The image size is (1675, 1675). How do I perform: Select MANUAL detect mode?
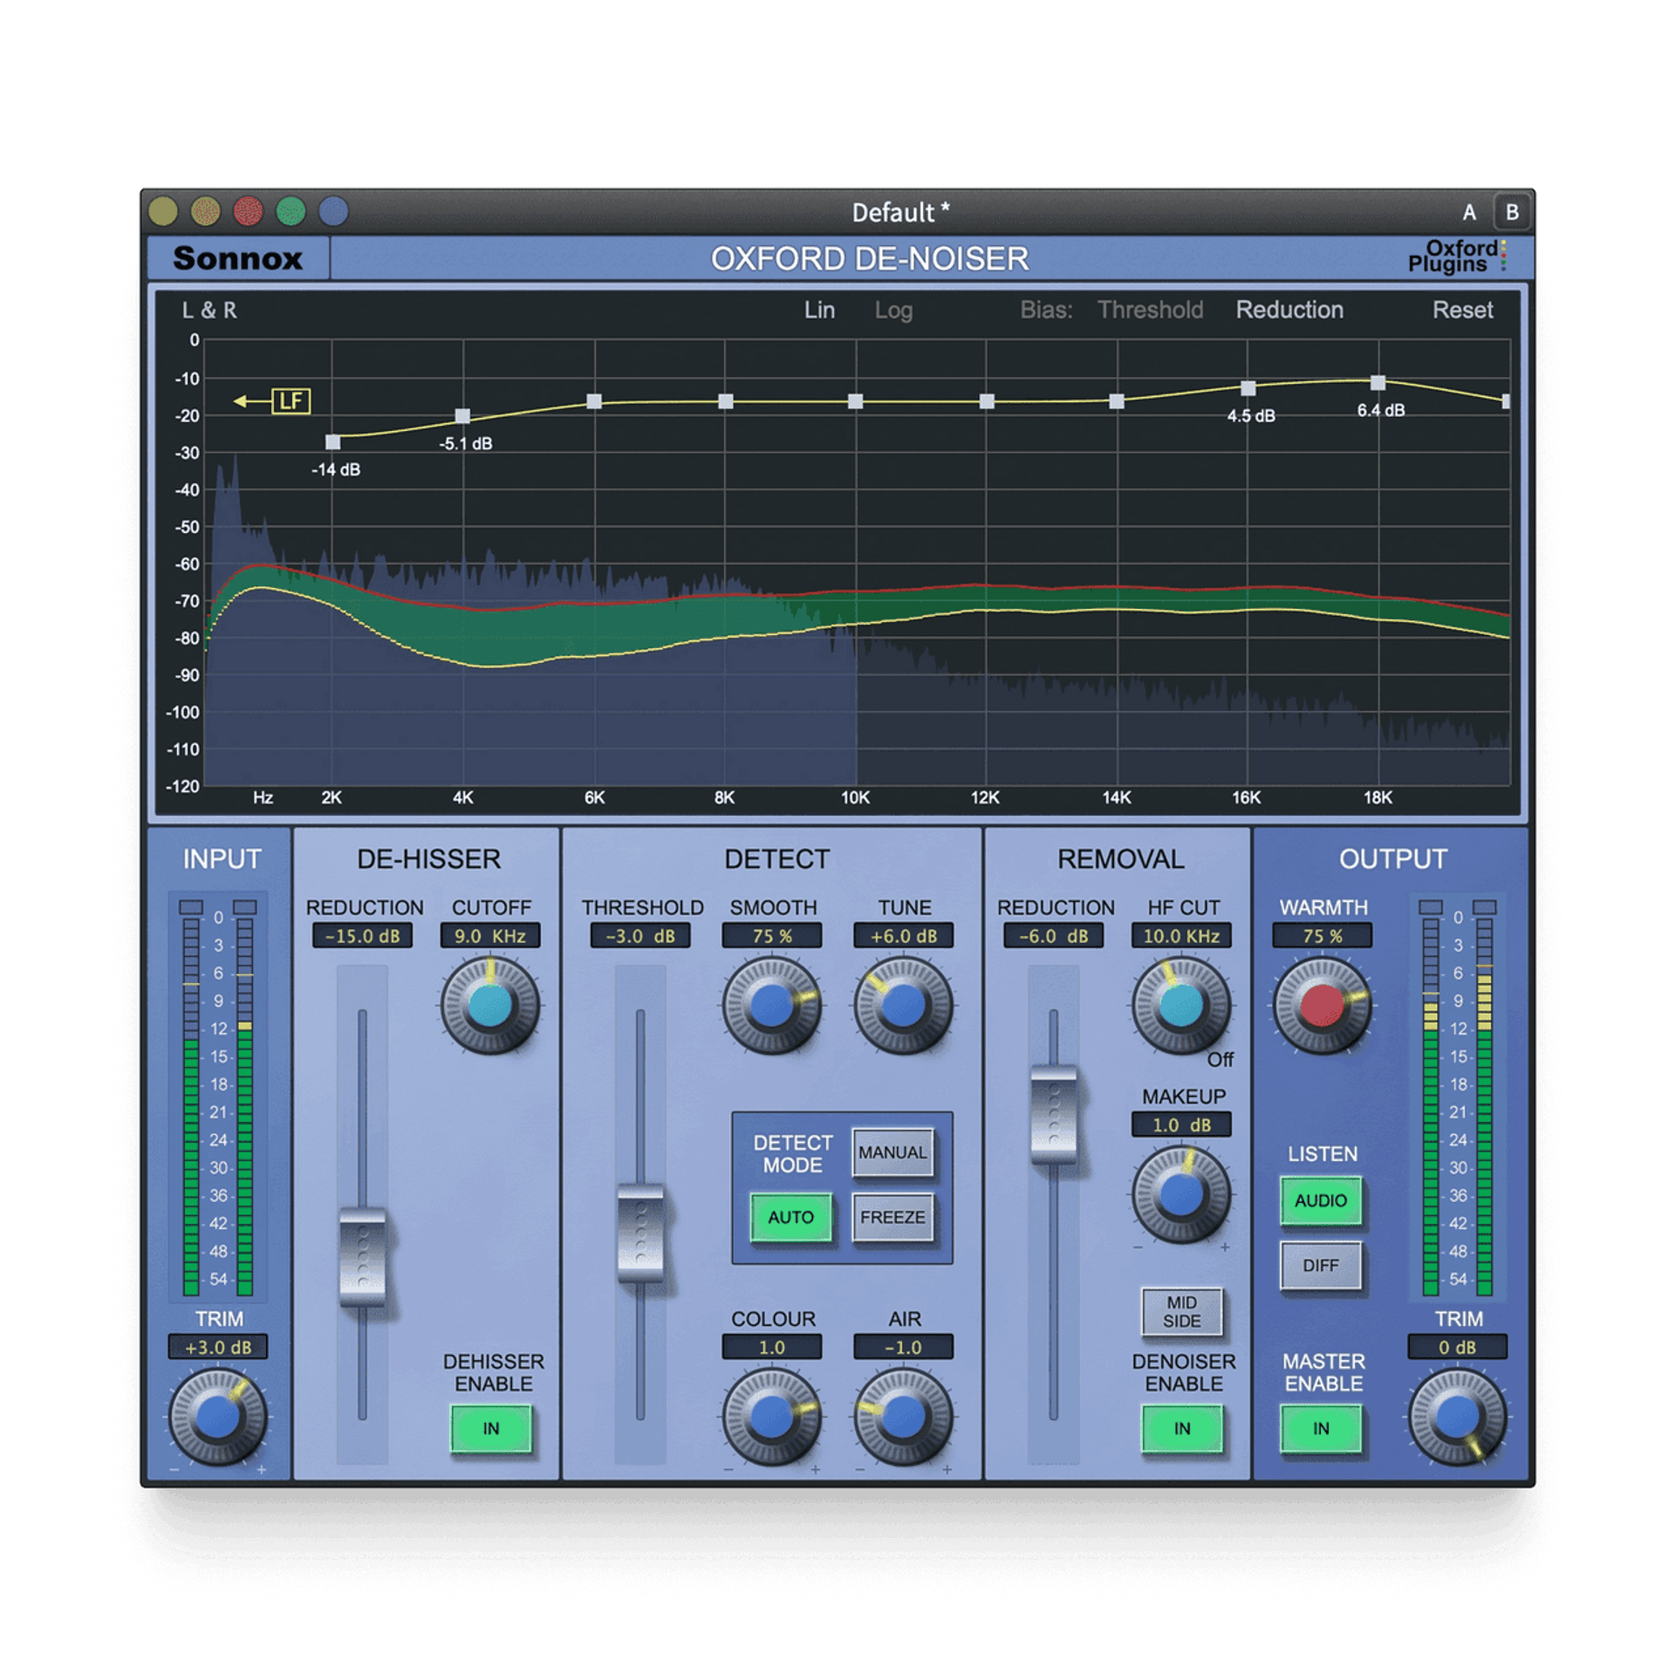click(x=892, y=1152)
